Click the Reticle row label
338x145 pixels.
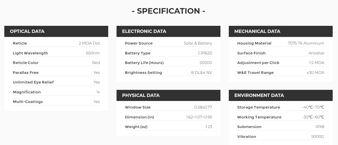tap(20, 43)
